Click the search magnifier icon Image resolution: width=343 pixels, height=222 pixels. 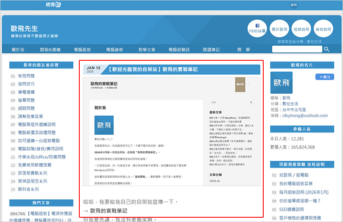click(326, 49)
